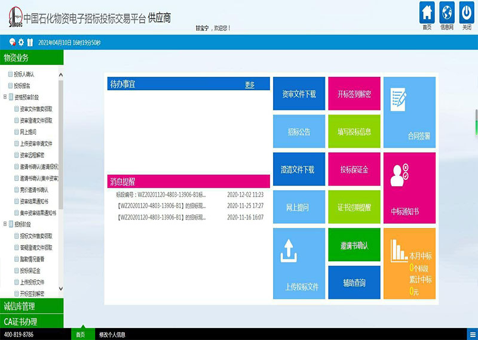Click the 网上提问 tile
The width and height of the screenshot is (478, 340).
click(x=299, y=207)
